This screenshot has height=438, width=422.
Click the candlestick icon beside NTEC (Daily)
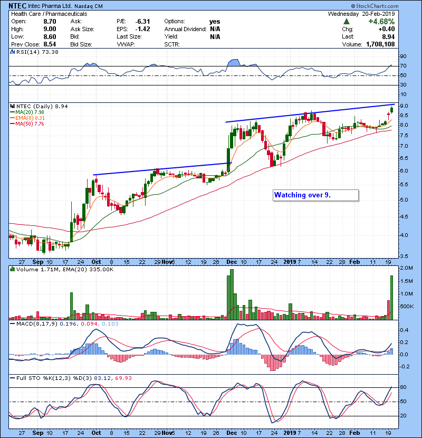click(13, 106)
